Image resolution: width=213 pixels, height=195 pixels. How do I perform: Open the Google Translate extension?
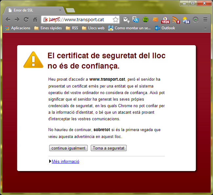pos(136,20)
